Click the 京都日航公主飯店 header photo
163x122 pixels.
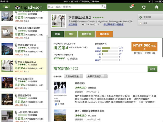pos(59,21)
